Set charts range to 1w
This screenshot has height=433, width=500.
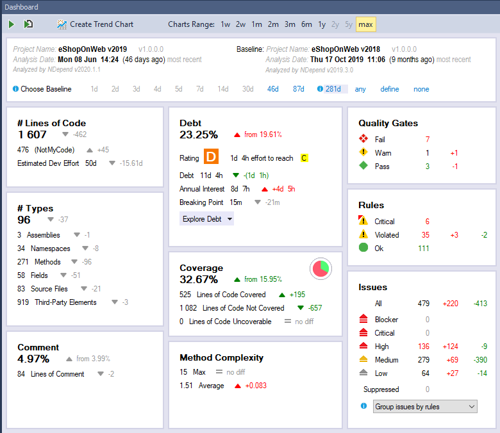pyautogui.click(x=226, y=24)
